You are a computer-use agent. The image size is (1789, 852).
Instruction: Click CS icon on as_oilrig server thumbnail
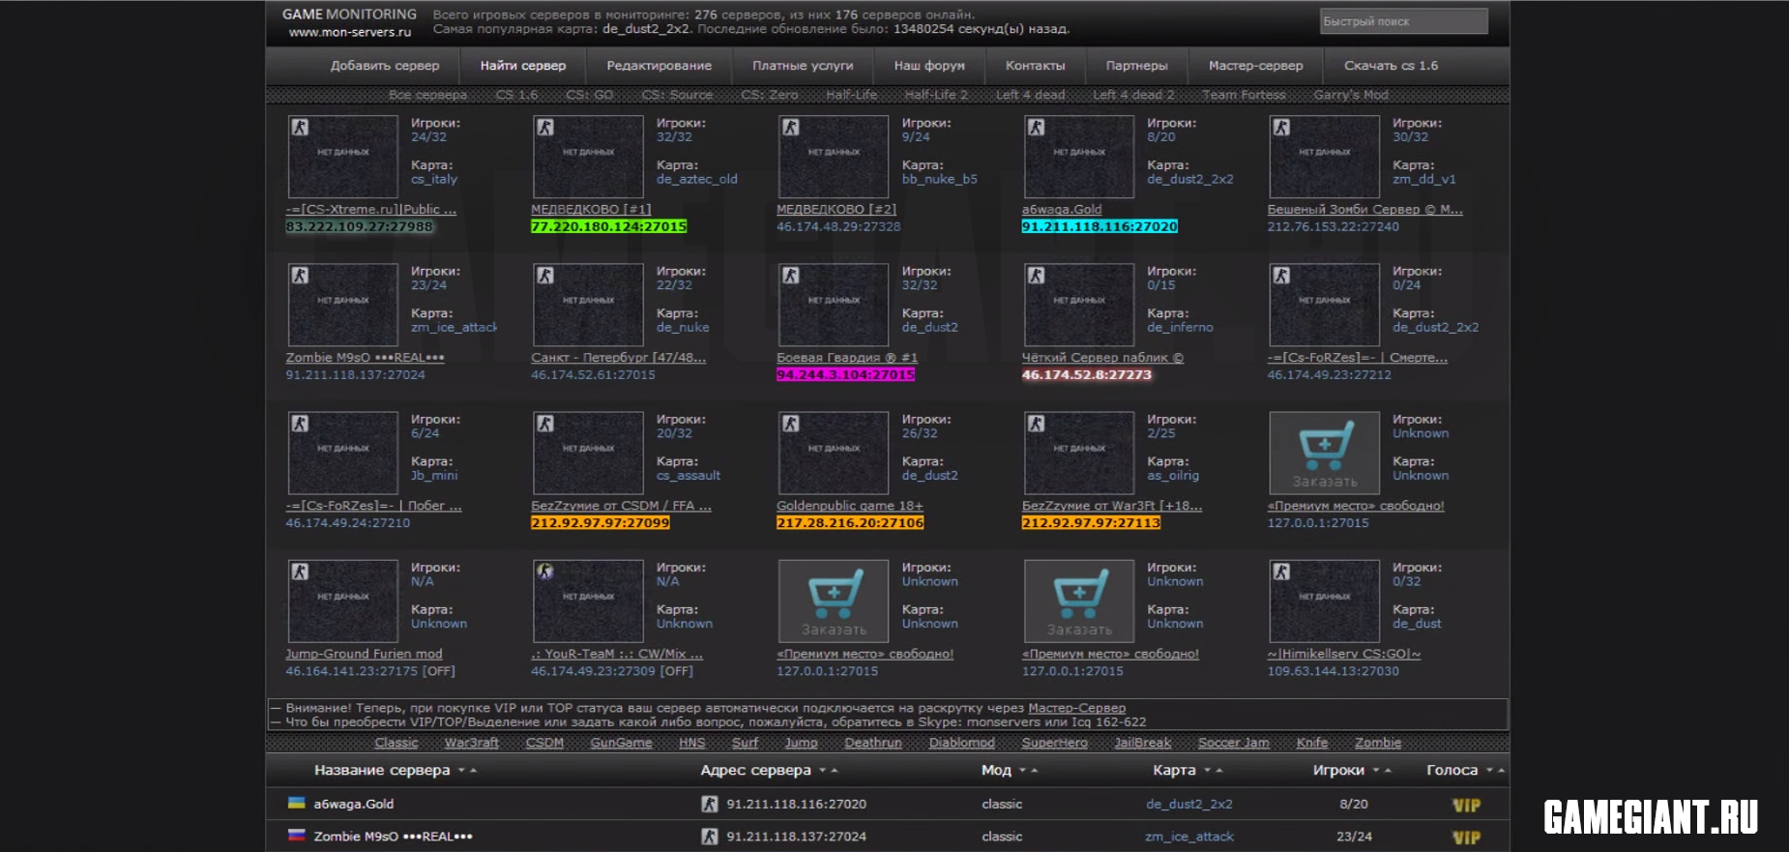click(1037, 424)
